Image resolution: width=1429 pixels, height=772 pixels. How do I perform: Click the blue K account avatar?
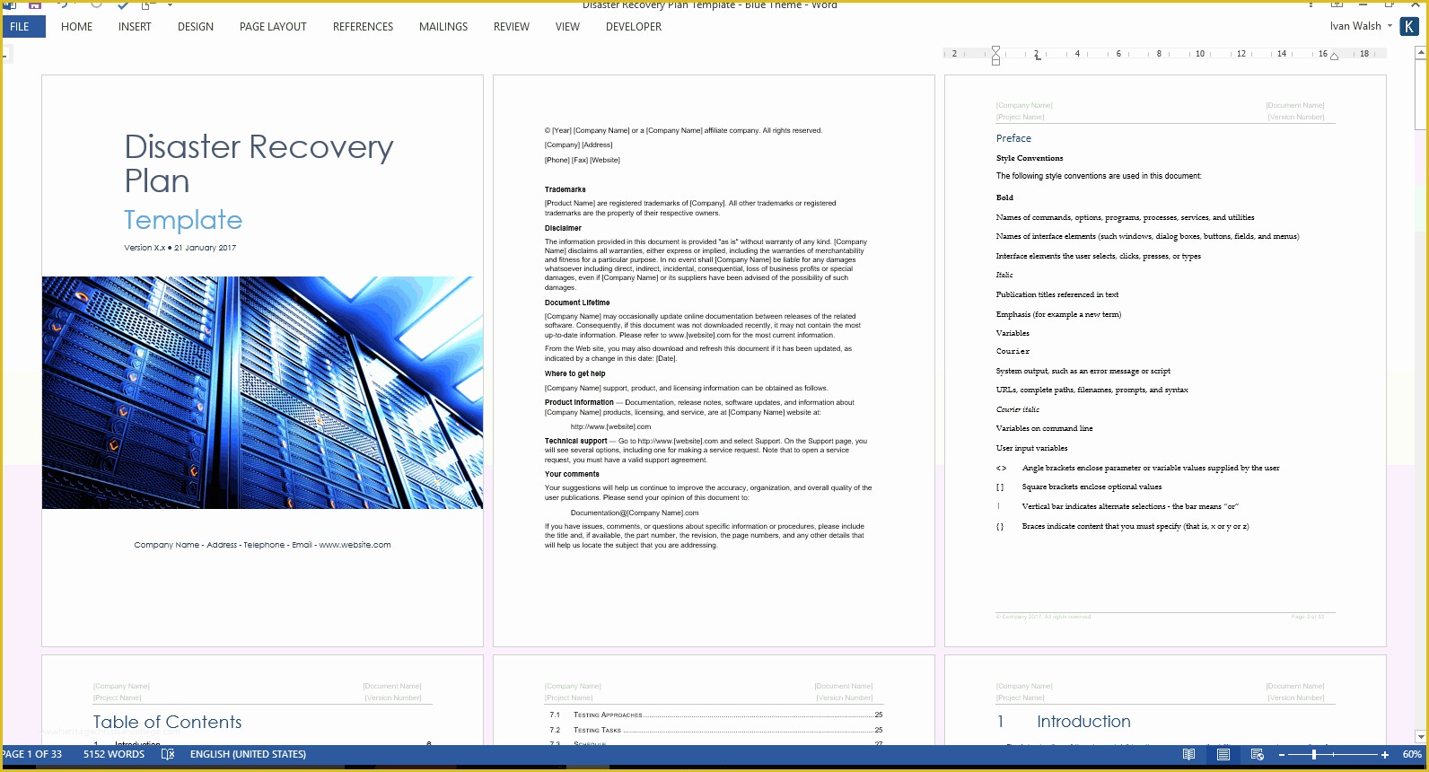click(1409, 27)
